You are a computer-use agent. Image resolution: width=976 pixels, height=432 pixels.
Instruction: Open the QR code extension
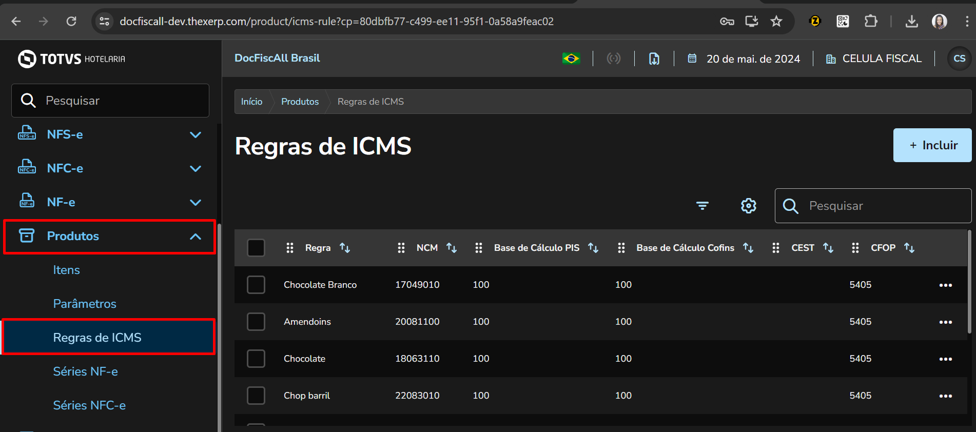[843, 21]
